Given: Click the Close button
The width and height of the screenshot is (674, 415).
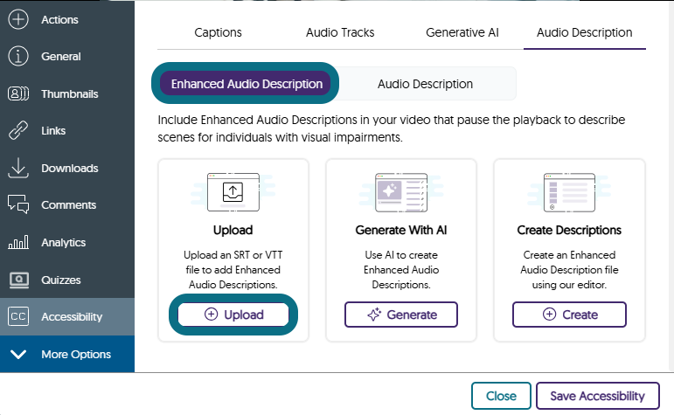Looking at the screenshot, I should [x=501, y=396].
